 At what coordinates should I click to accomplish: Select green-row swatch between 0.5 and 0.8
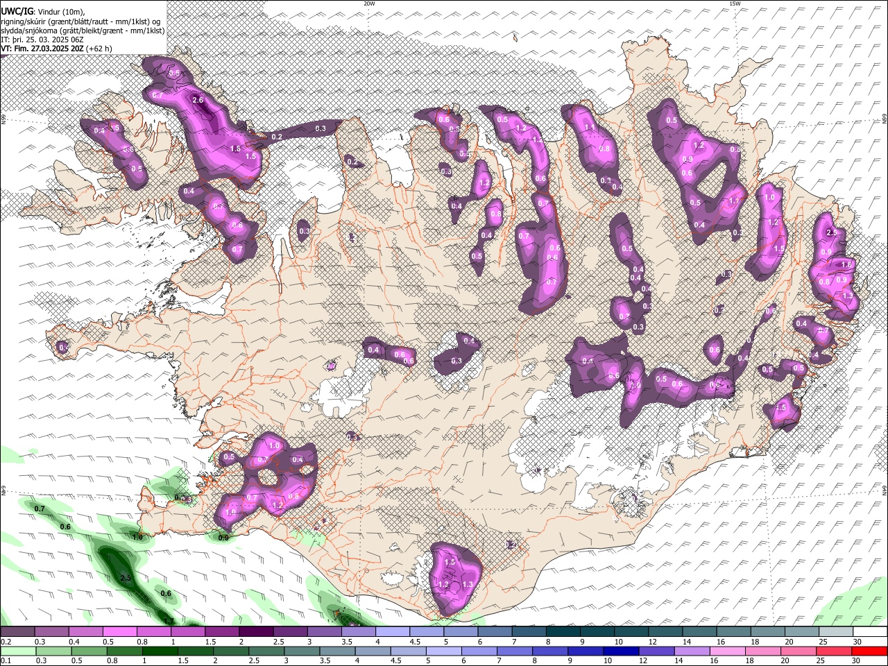89,651
